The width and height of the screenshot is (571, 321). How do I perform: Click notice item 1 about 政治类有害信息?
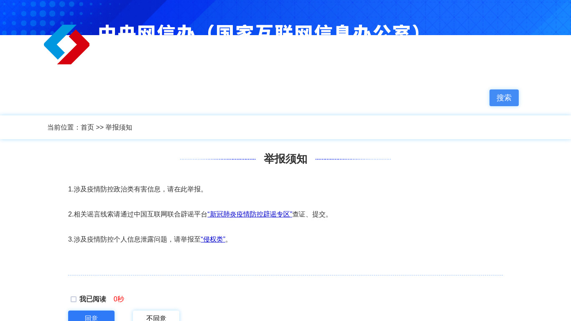pos(138,189)
